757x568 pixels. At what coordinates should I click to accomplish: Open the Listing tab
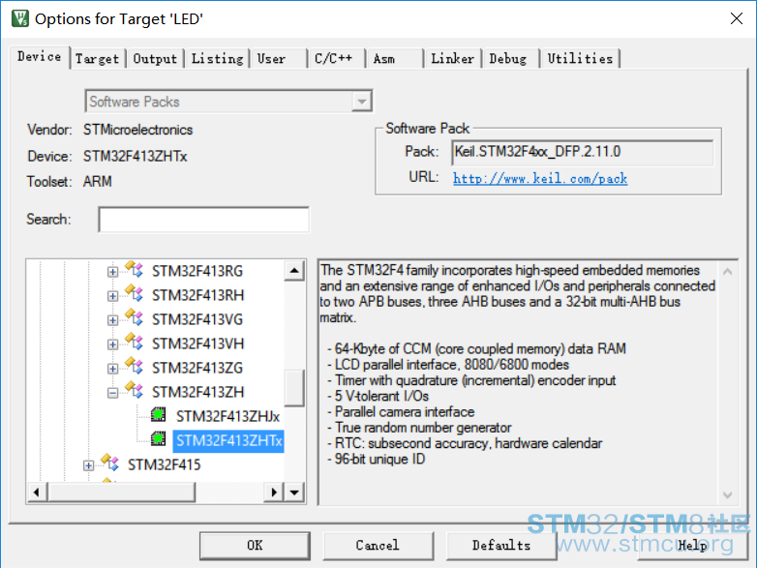217,59
